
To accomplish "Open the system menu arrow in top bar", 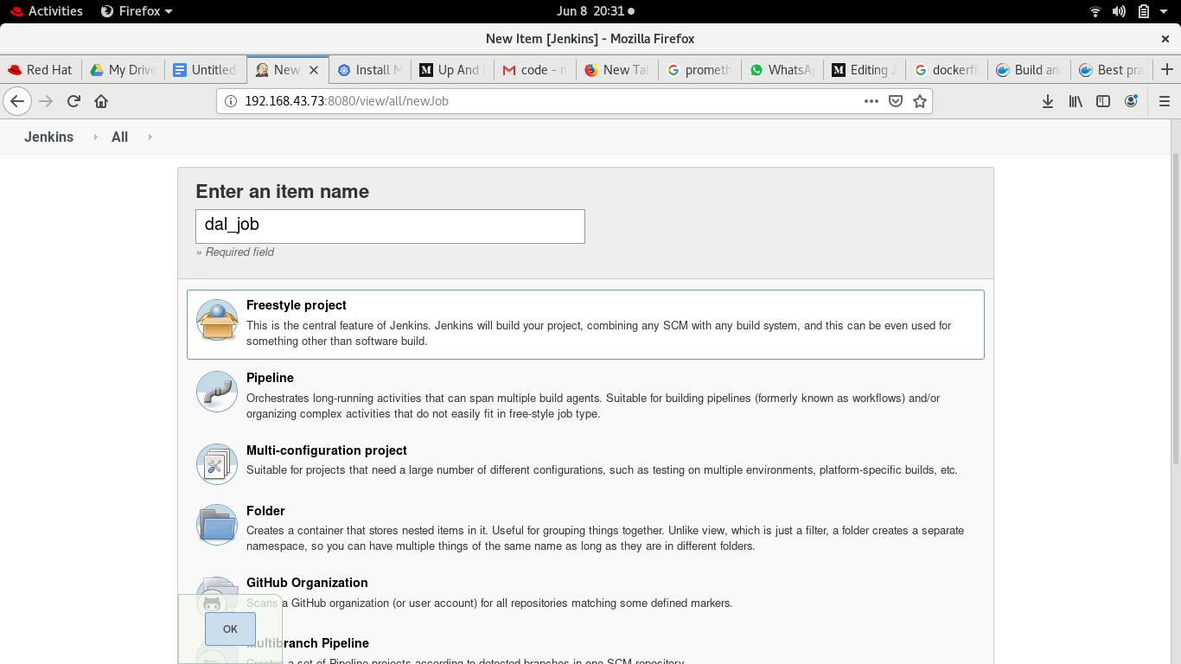I will (1165, 11).
